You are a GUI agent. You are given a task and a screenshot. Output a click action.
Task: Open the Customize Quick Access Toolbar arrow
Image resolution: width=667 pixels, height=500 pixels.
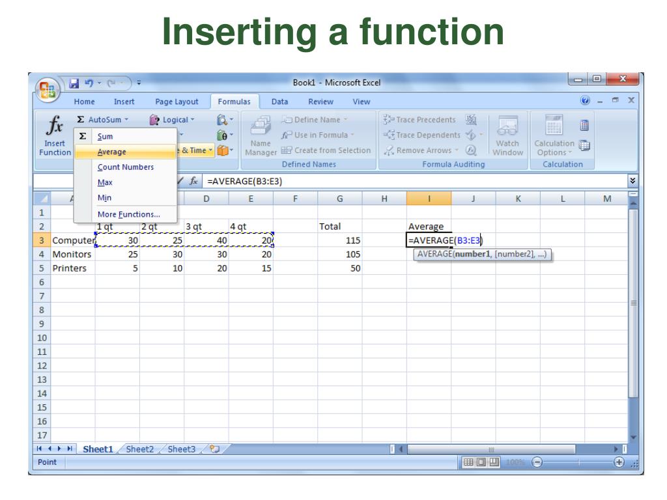click(x=139, y=83)
